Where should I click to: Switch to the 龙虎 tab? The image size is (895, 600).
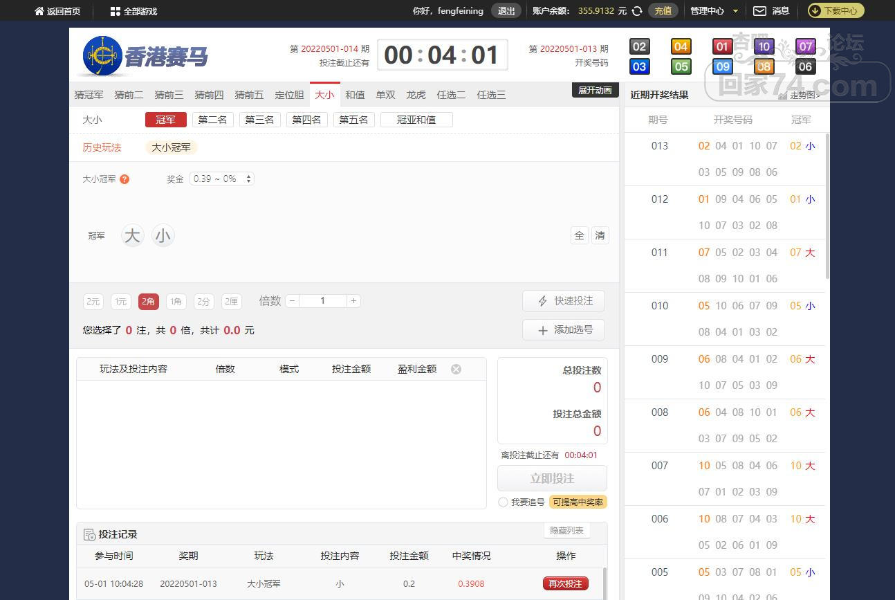[416, 95]
